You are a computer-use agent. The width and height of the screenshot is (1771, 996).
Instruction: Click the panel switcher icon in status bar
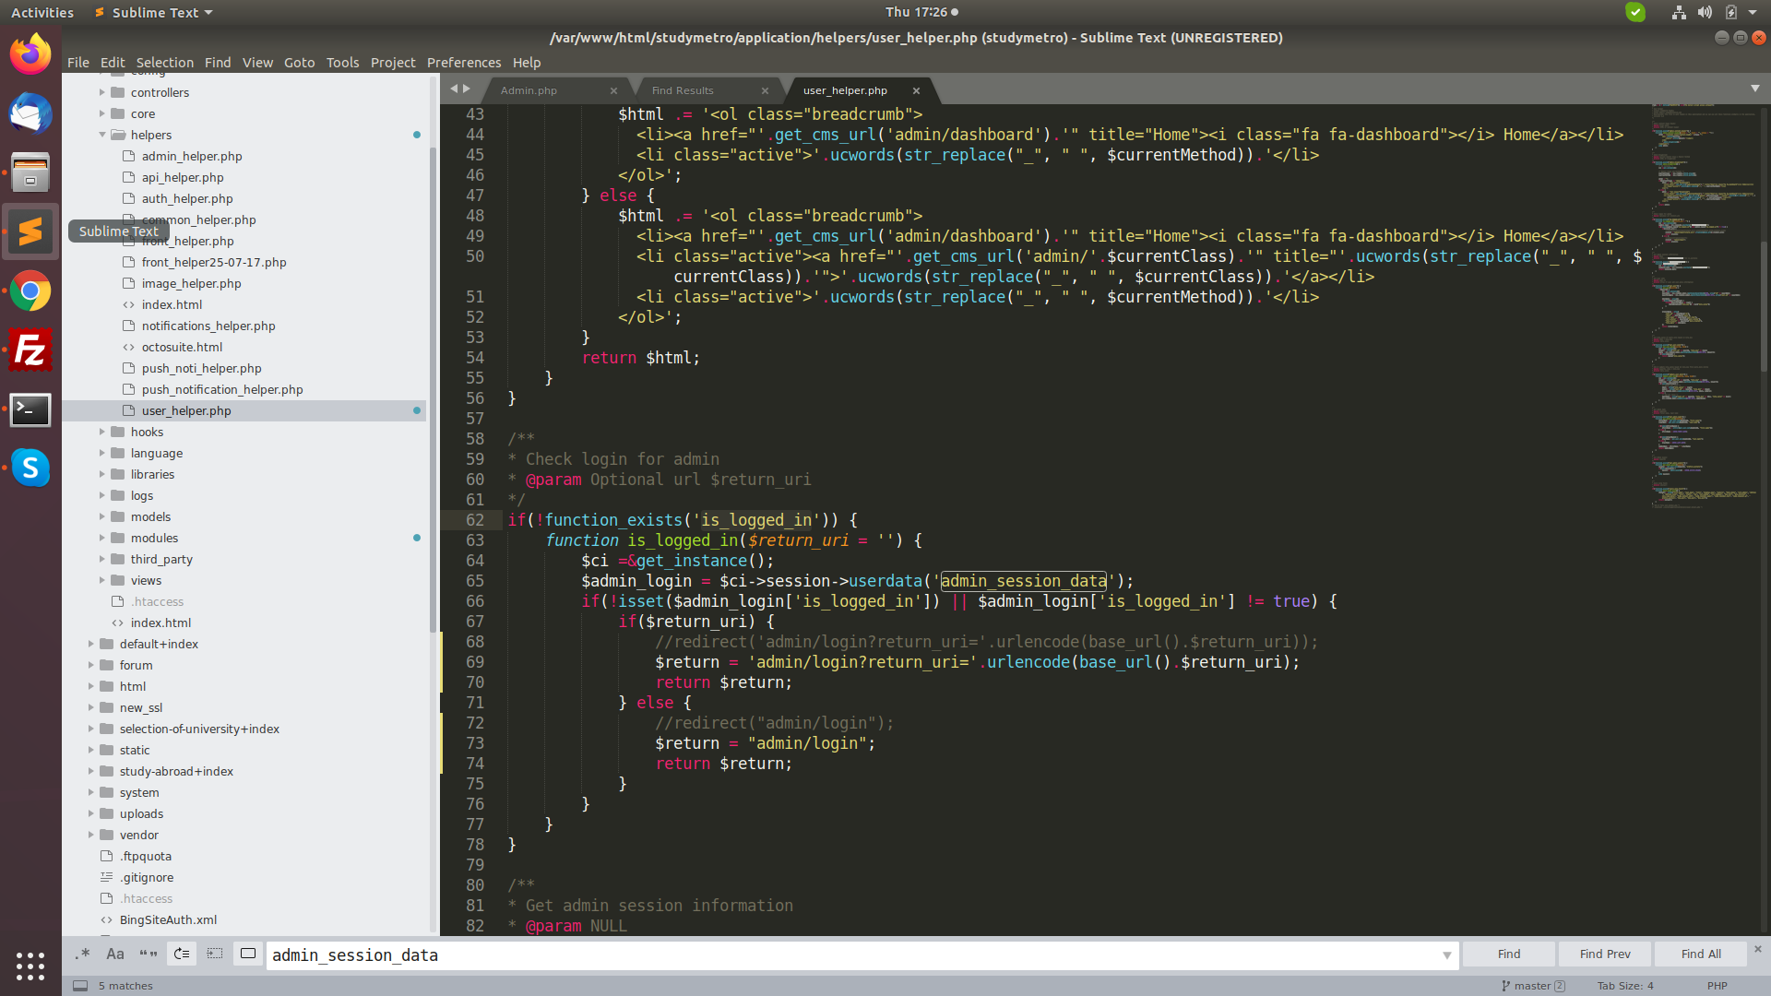coord(80,986)
